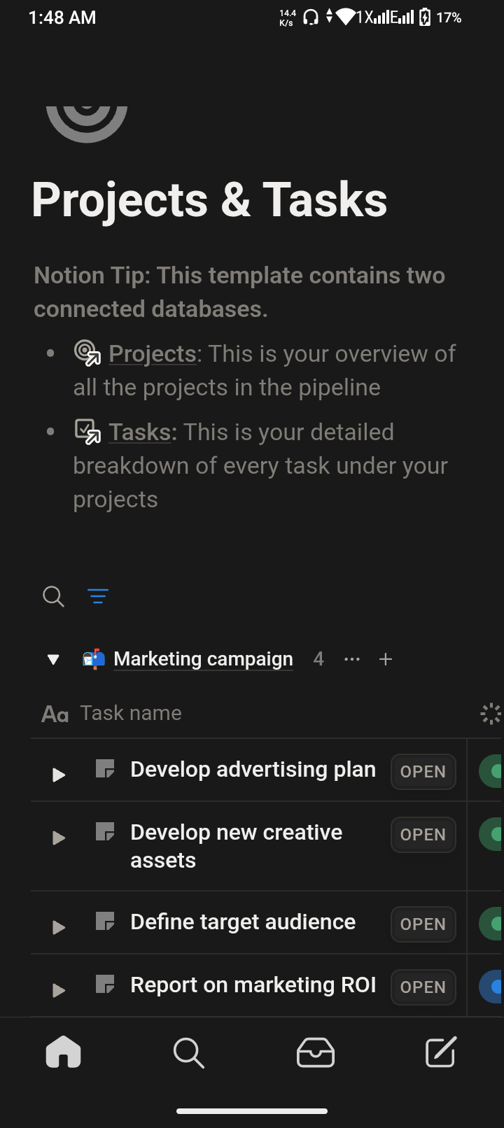Tap the Task name column header

tap(131, 713)
